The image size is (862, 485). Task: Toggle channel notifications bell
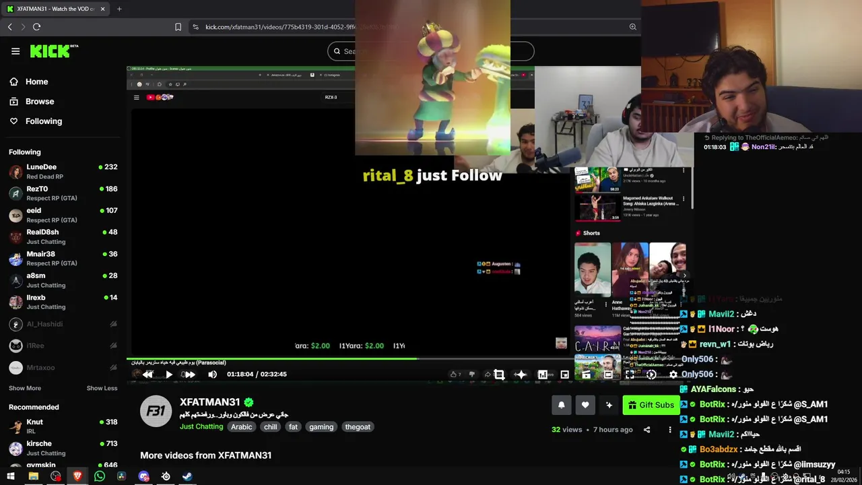561,405
